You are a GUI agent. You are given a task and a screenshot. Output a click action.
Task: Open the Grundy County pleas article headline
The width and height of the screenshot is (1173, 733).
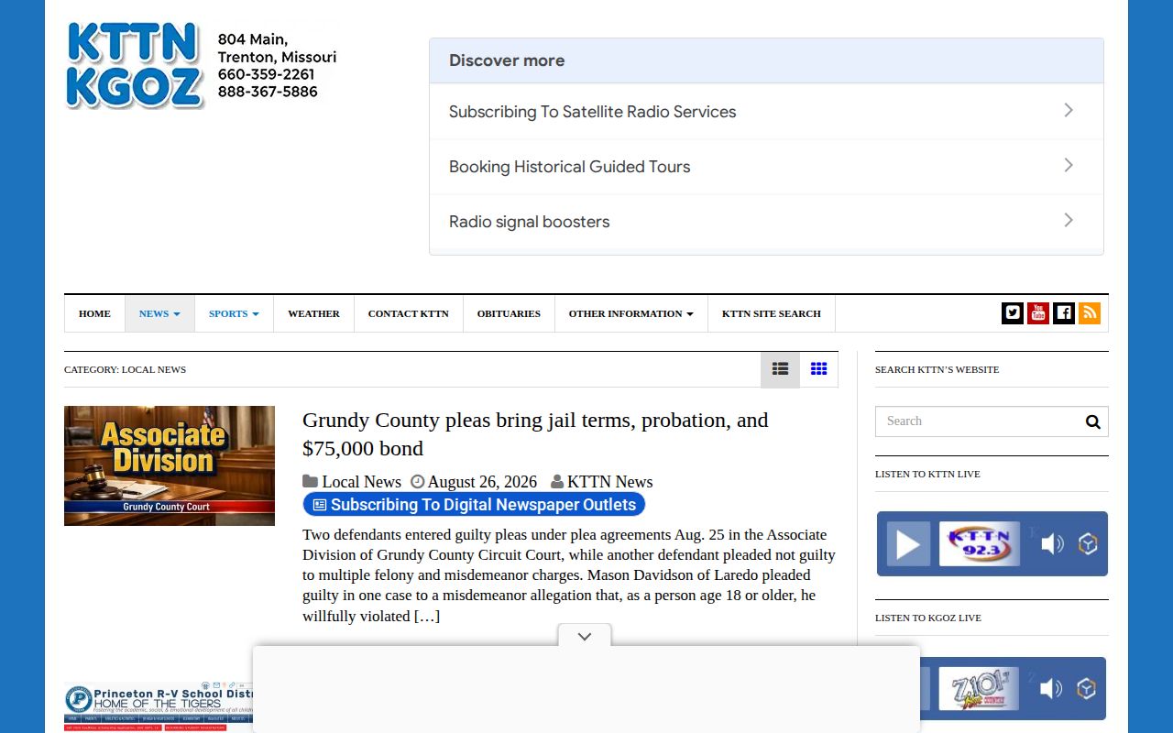pyautogui.click(x=535, y=434)
